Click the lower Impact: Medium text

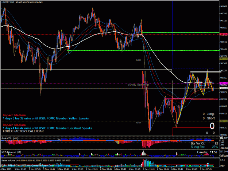(14, 125)
